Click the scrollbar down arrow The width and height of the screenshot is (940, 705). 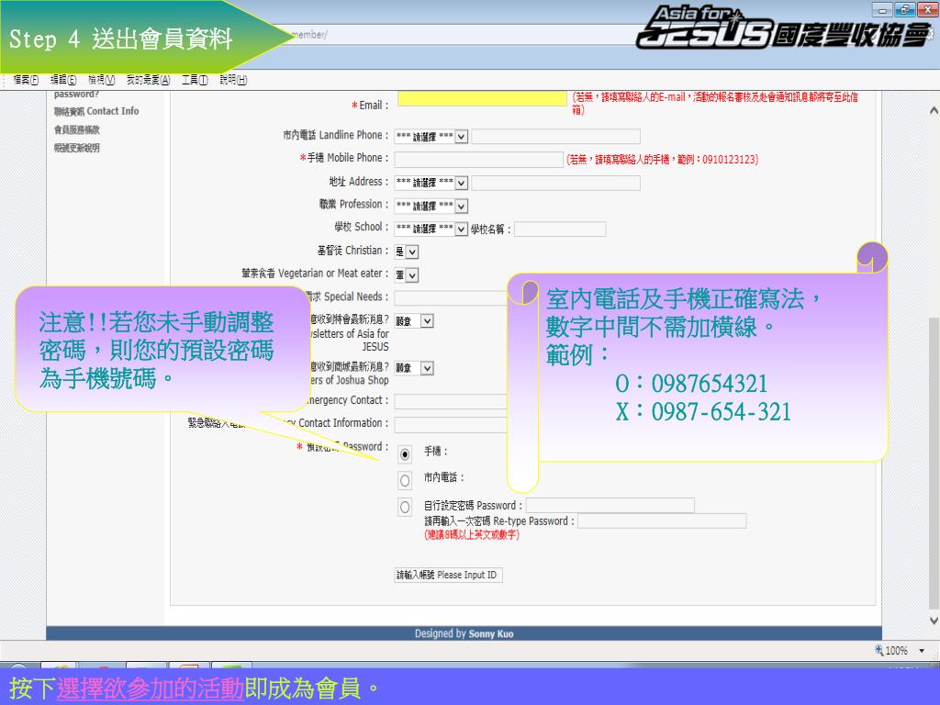pyautogui.click(x=934, y=621)
